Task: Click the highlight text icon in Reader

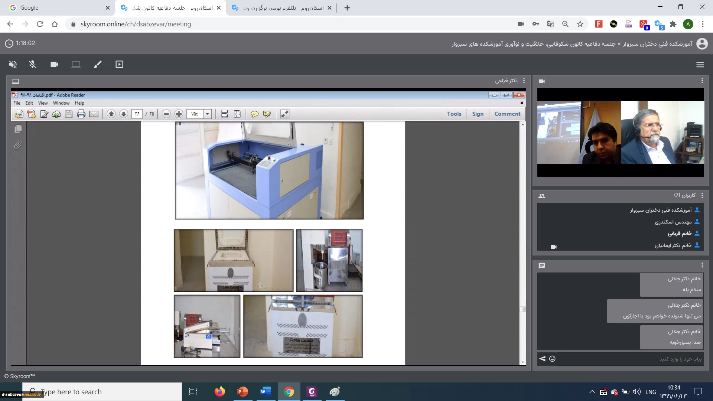Action: [x=267, y=114]
